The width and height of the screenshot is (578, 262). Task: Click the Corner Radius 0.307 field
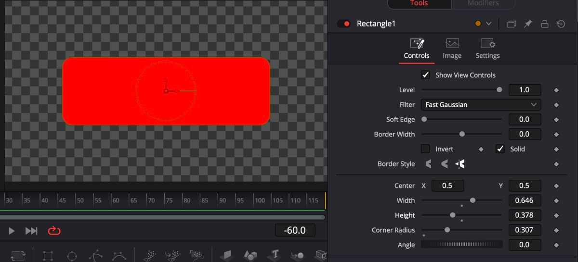tap(525, 230)
